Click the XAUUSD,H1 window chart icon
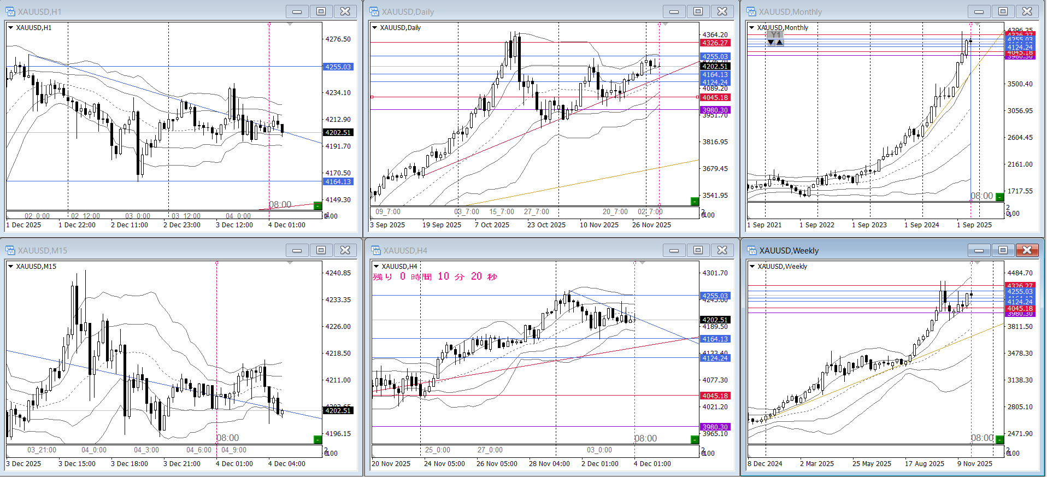Viewport: 1047px width, 477px height. click(x=10, y=11)
